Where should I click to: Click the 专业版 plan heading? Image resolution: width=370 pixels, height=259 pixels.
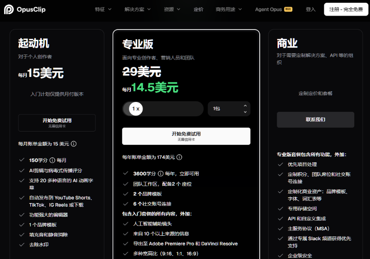tap(138, 44)
